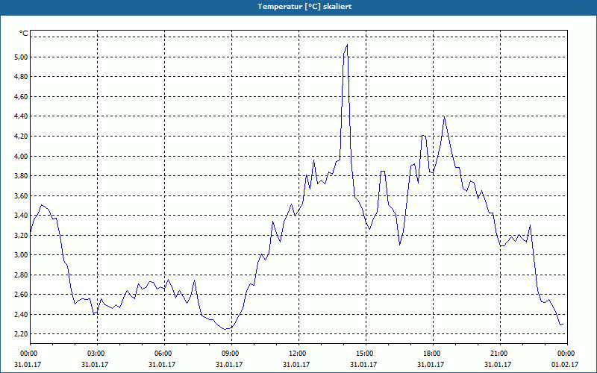This screenshot has height=373, width=597.
Task: Select the '4,60' y-axis label
Action: point(21,97)
